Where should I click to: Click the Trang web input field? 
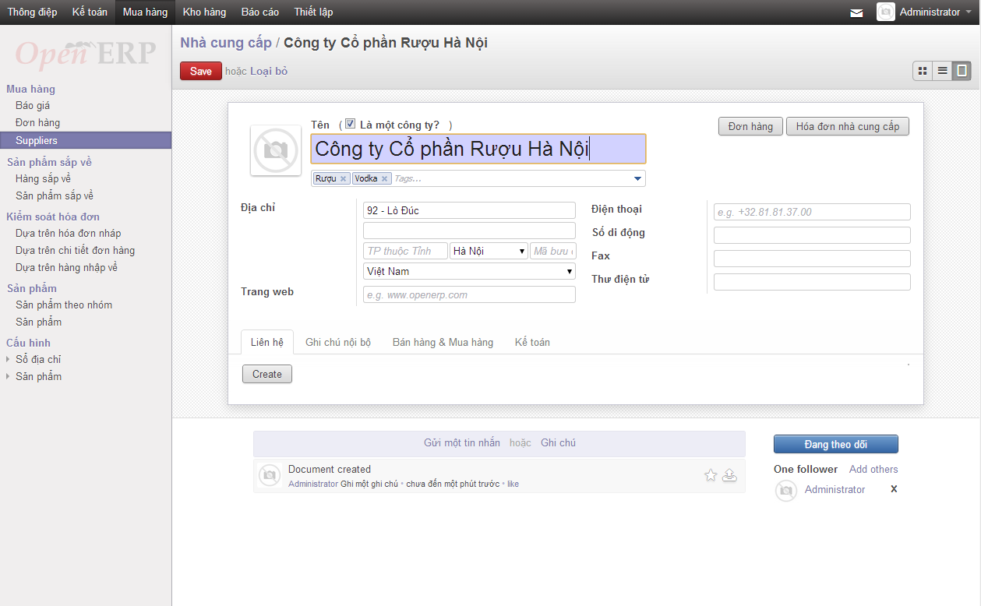coord(469,294)
